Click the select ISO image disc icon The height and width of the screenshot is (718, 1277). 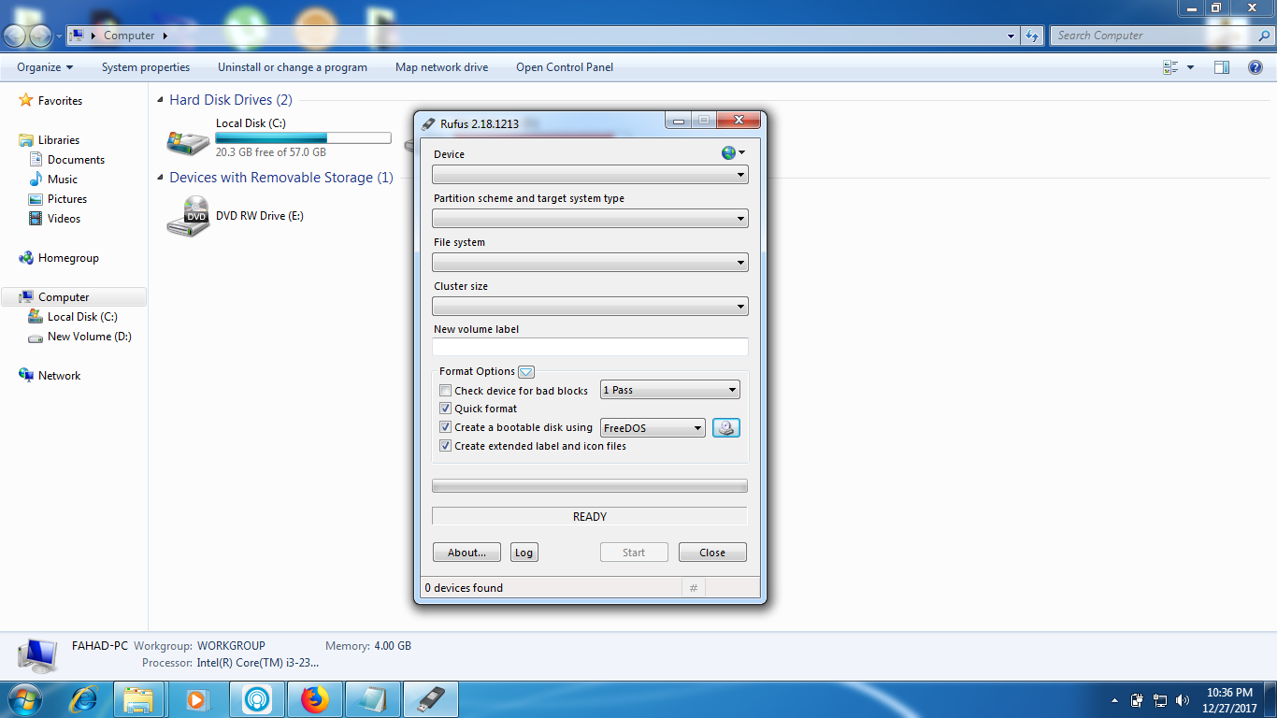tap(726, 427)
